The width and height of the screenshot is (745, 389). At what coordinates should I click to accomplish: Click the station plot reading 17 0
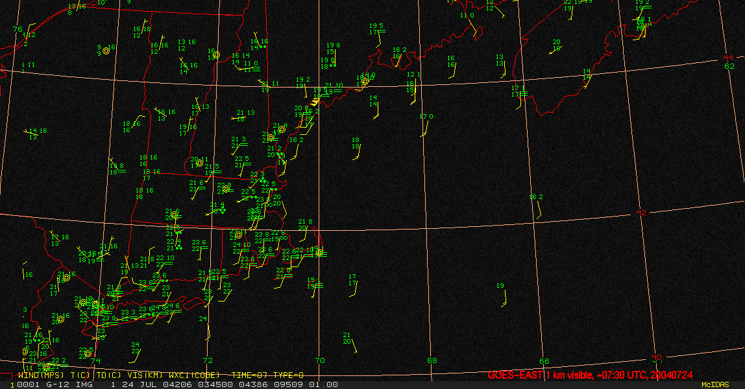pos(426,117)
